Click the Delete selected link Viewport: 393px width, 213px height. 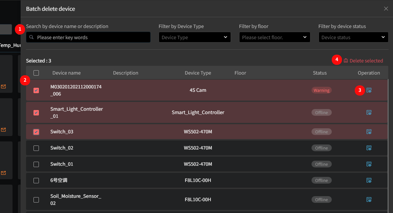coord(366,61)
